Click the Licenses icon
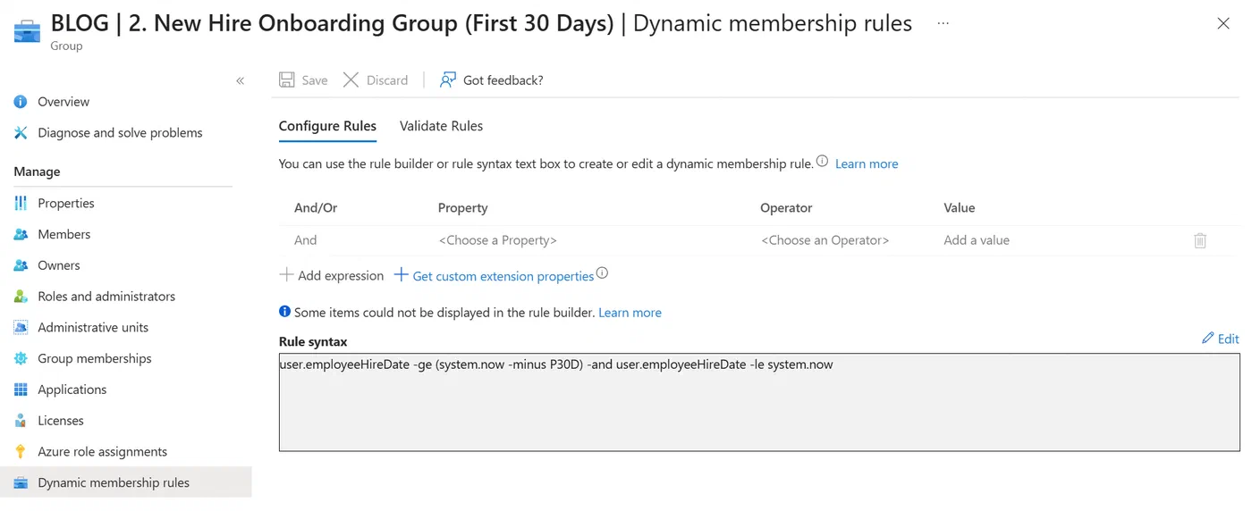 [21, 421]
